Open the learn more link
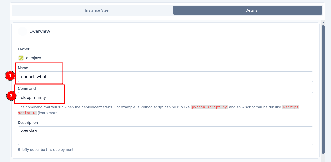This screenshot has height=162, width=331. coord(48,113)
